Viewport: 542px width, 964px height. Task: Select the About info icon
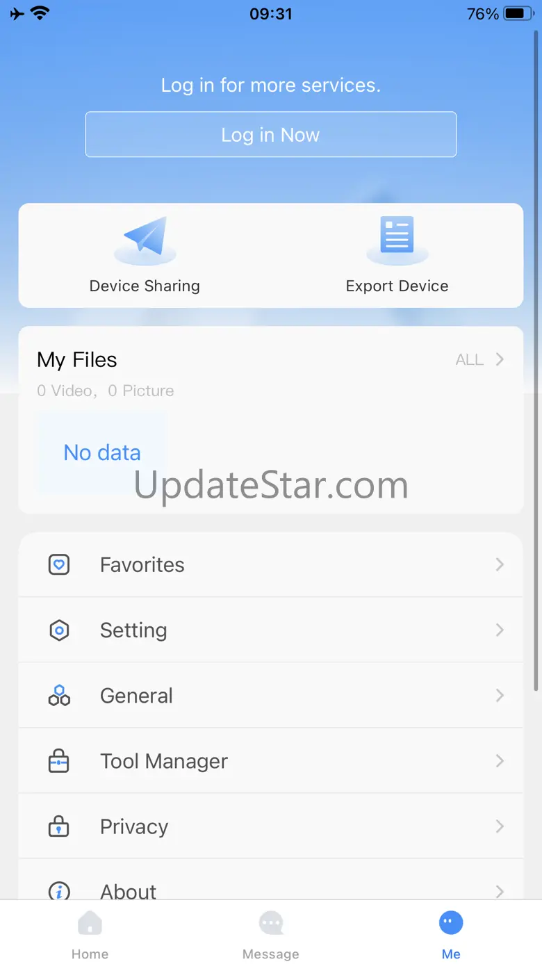click(x=59, y=891)
